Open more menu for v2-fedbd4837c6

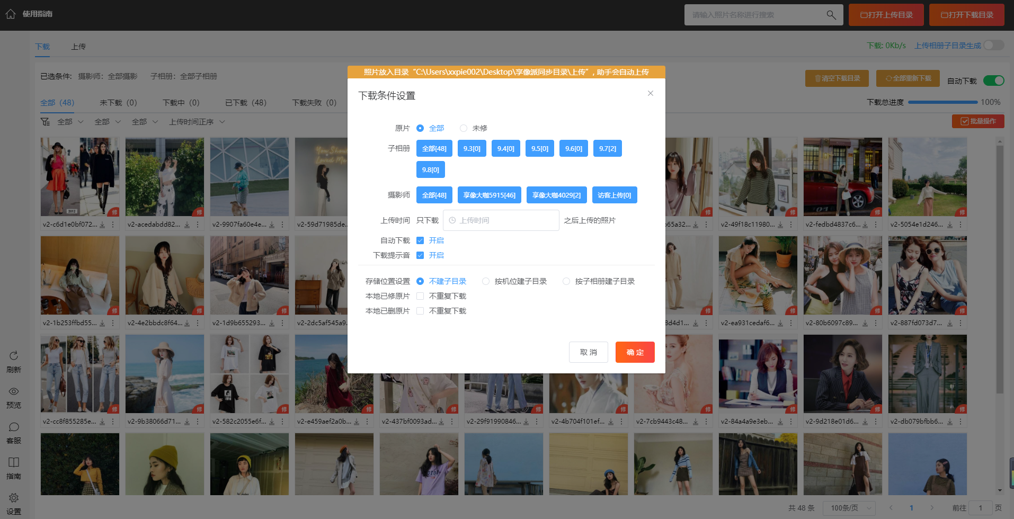coord(876,225)
